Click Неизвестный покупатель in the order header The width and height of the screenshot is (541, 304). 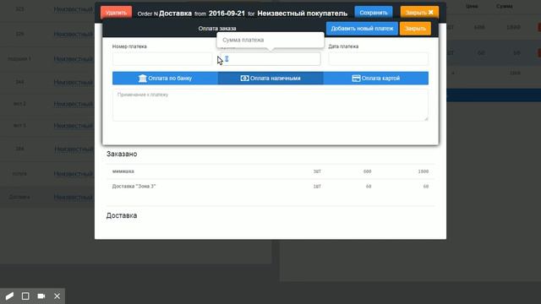pyautogui.click(x=303, y=14)
